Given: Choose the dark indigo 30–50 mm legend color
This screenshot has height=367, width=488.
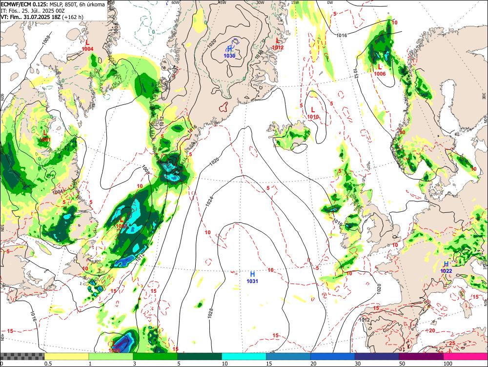Looking at the screenshot, I should 377,356.
